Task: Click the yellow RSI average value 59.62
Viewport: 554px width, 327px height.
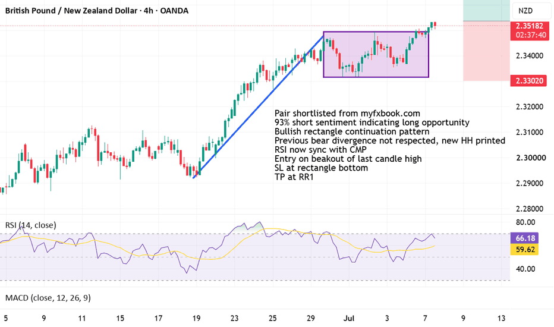Action: (525, 250)
